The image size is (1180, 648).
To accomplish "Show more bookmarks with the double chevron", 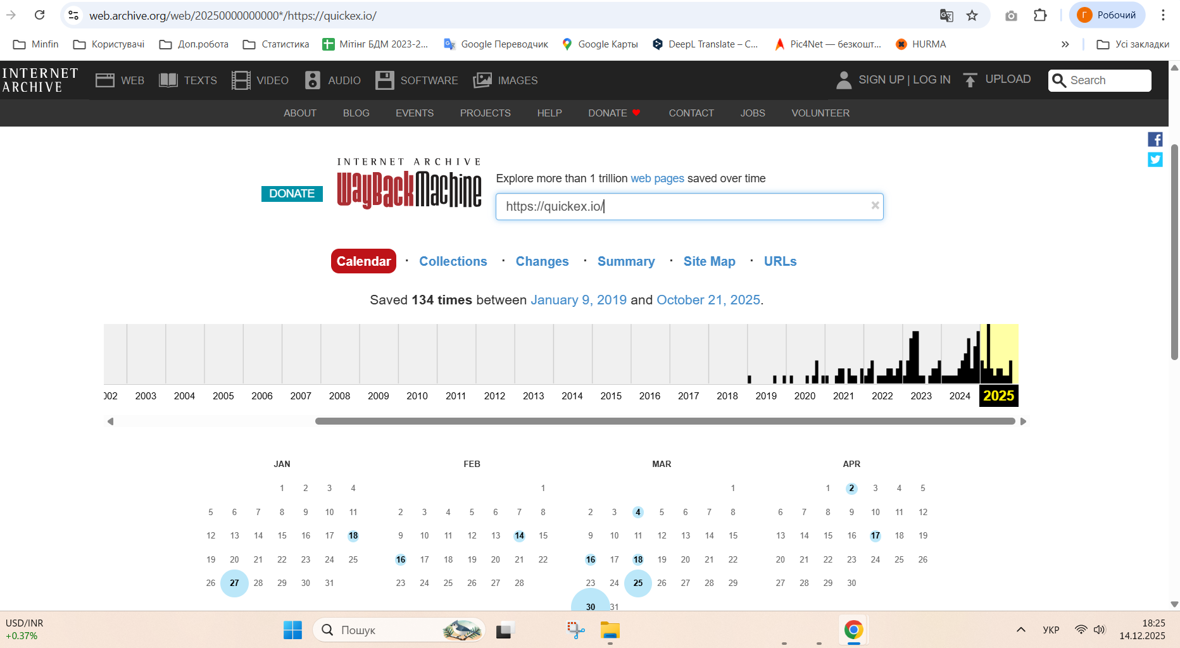I will pos(1065,44).
